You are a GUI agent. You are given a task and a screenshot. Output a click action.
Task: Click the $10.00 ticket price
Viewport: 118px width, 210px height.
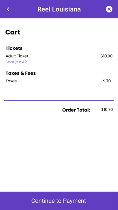click(x=107, y=56)
